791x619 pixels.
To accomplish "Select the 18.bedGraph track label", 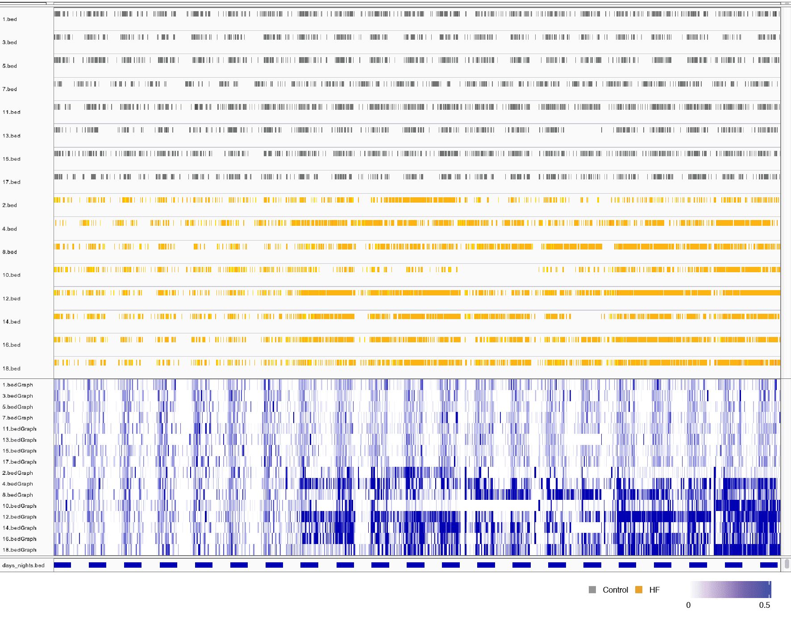I will (x=20, y=550).
